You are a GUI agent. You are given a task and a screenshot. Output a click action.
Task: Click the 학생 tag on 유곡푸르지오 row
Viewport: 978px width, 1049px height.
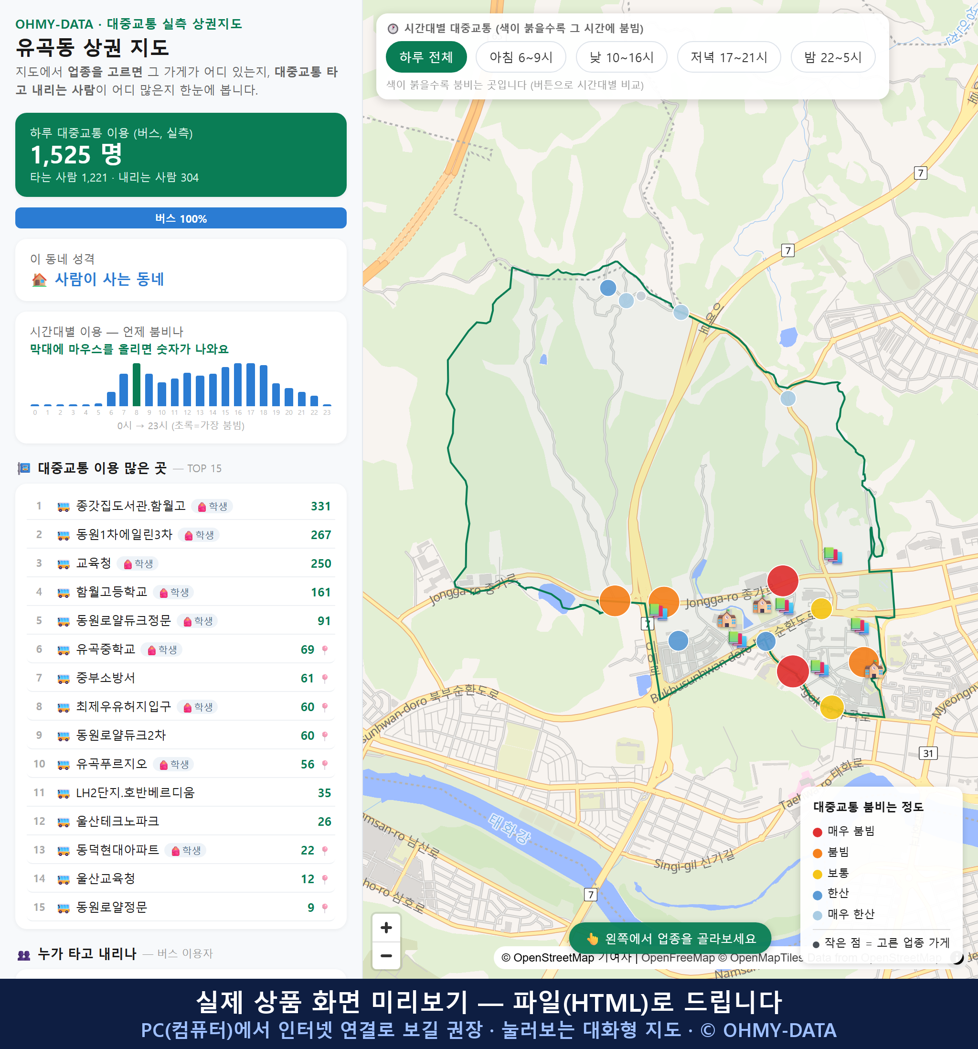(173, 764)
